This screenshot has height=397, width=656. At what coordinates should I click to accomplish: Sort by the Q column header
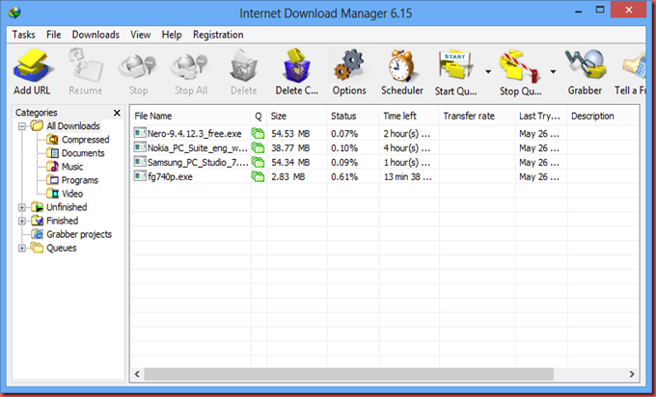pos(259,116)
